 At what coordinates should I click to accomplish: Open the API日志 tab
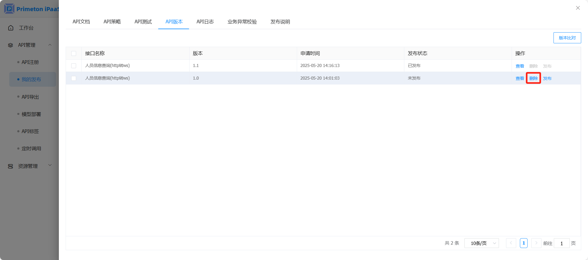point(205,22)
